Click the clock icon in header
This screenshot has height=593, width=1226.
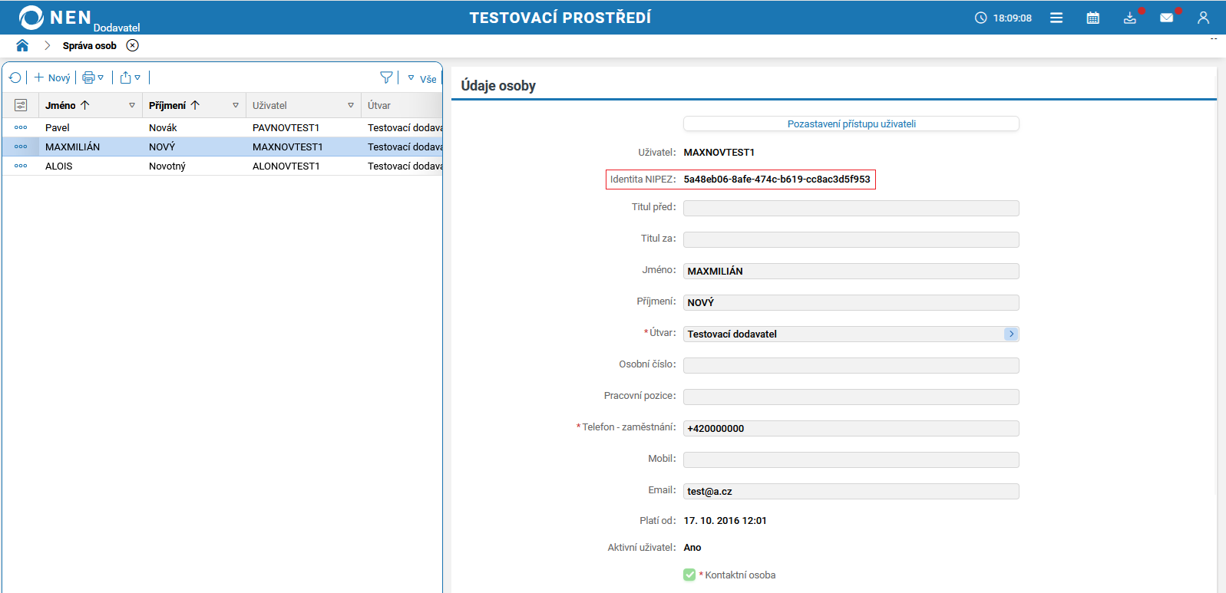tap(980, 18)
